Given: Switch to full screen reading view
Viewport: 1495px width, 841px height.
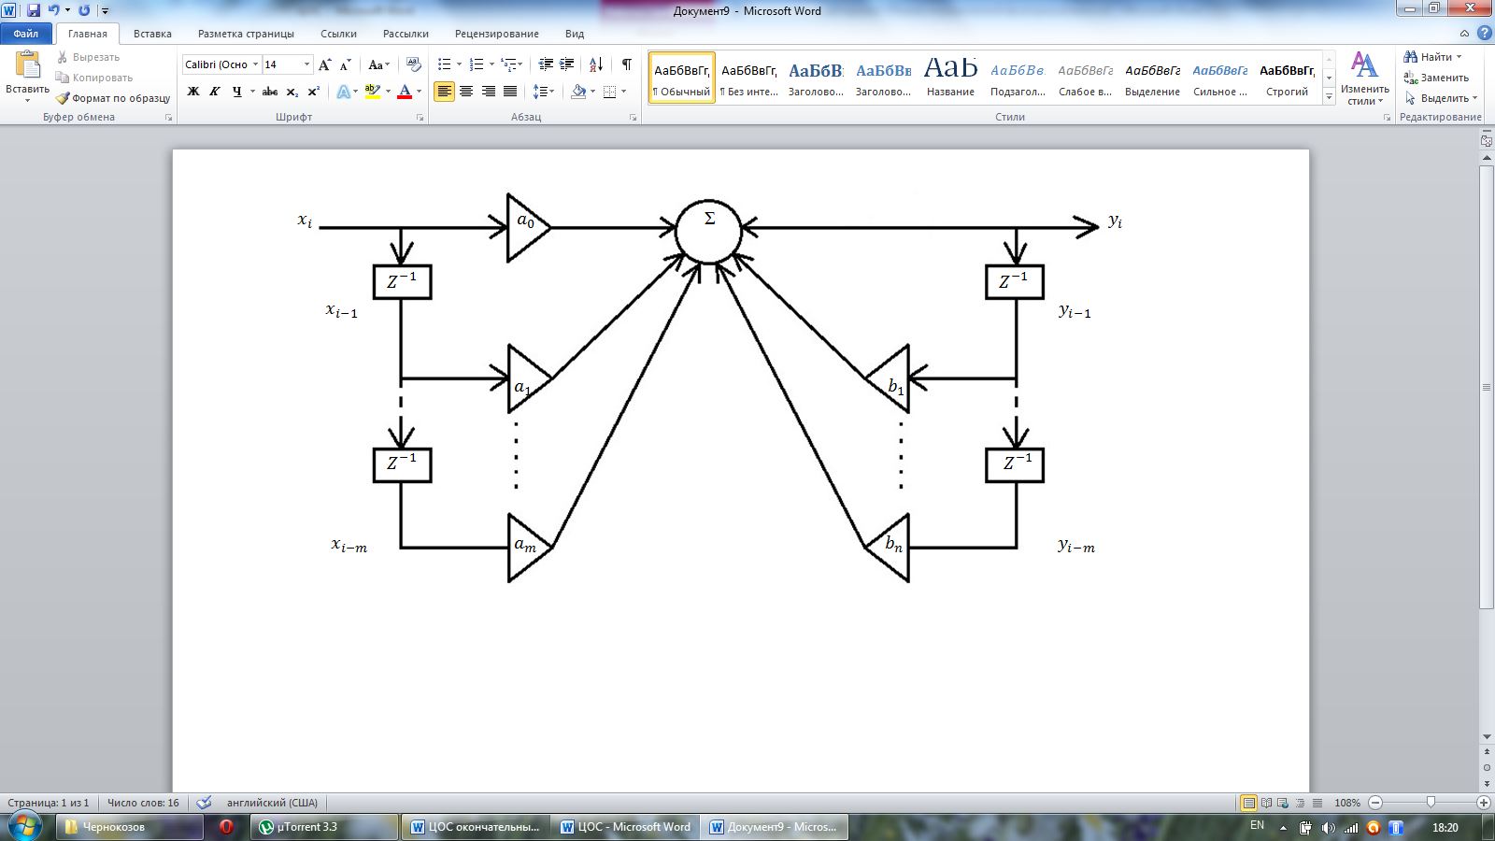Looking at the screenshot, I should [x=1266, y=803].
